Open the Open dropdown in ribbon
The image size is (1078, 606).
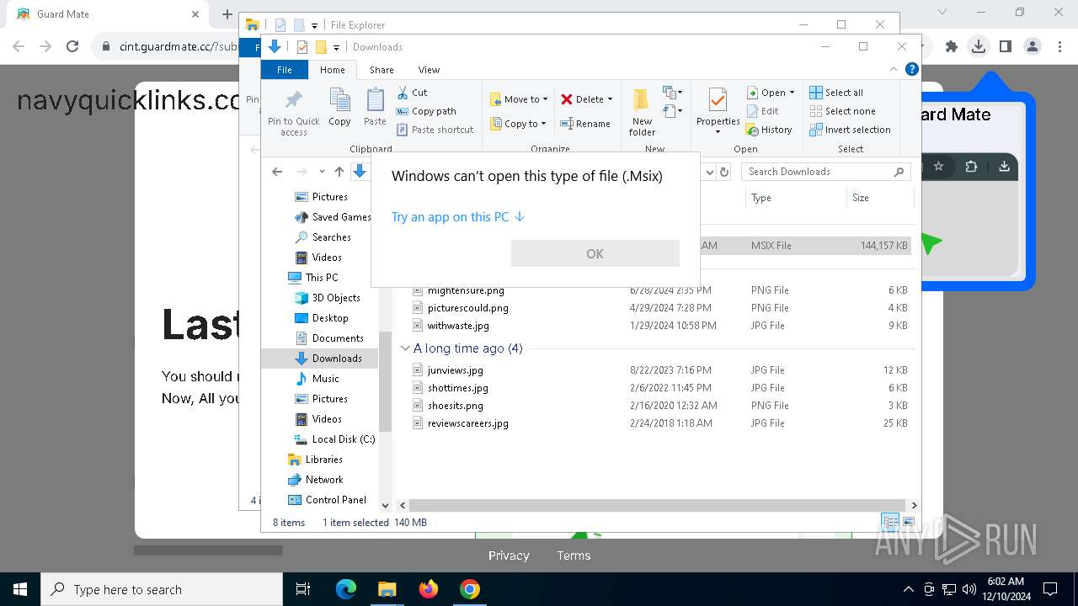(771, 93)
